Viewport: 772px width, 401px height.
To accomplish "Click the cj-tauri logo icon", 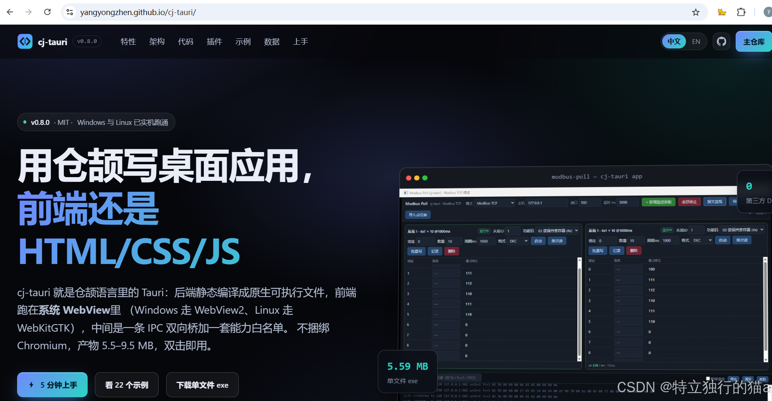I will click(25, 41).
